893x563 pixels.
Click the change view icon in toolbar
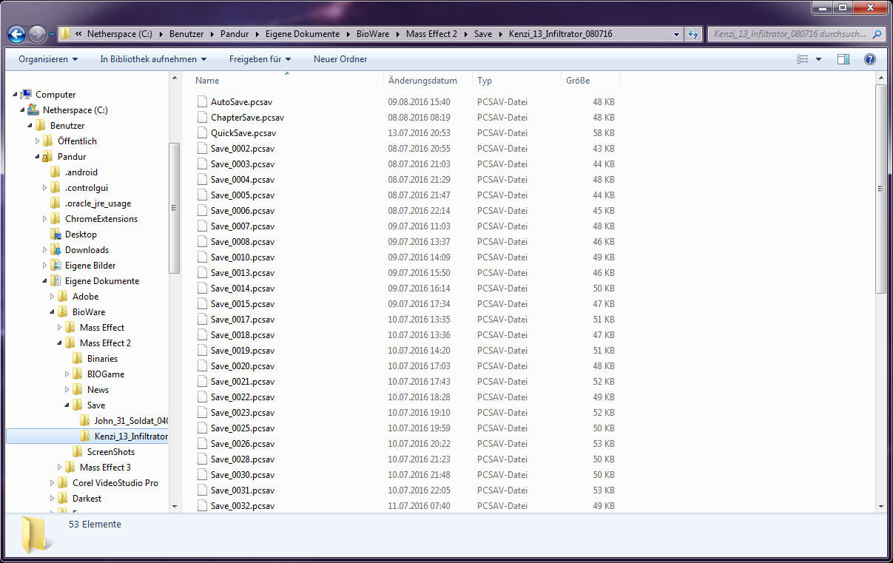click(x=803, y=59)
